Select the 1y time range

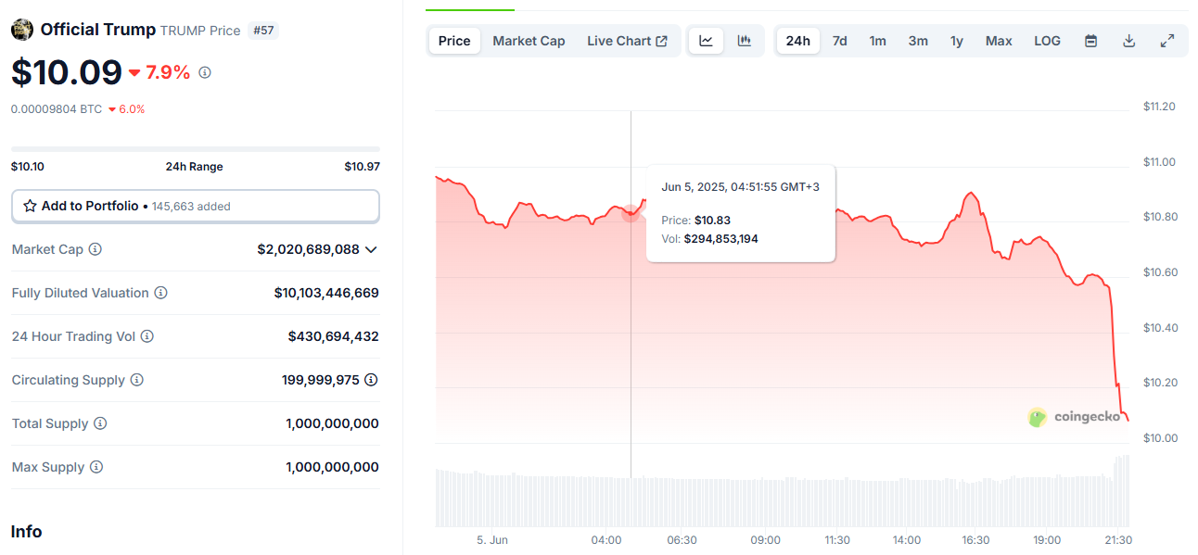click(956, 41)
